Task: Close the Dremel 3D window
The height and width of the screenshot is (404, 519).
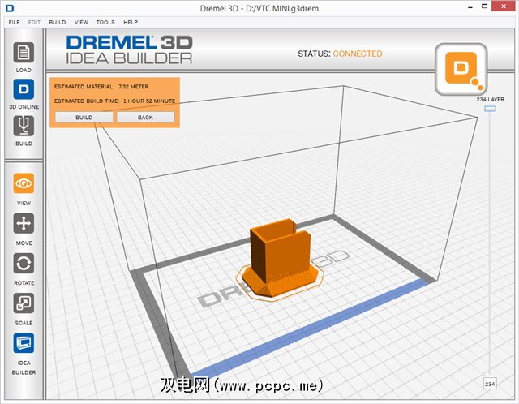Action: (503, 6)
